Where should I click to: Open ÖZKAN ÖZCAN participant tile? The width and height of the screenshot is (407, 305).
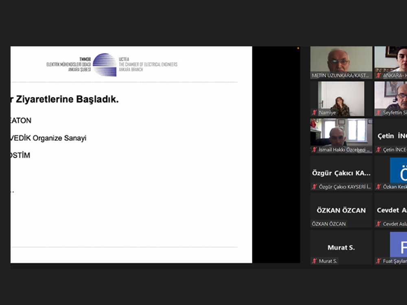pos(341,210)
